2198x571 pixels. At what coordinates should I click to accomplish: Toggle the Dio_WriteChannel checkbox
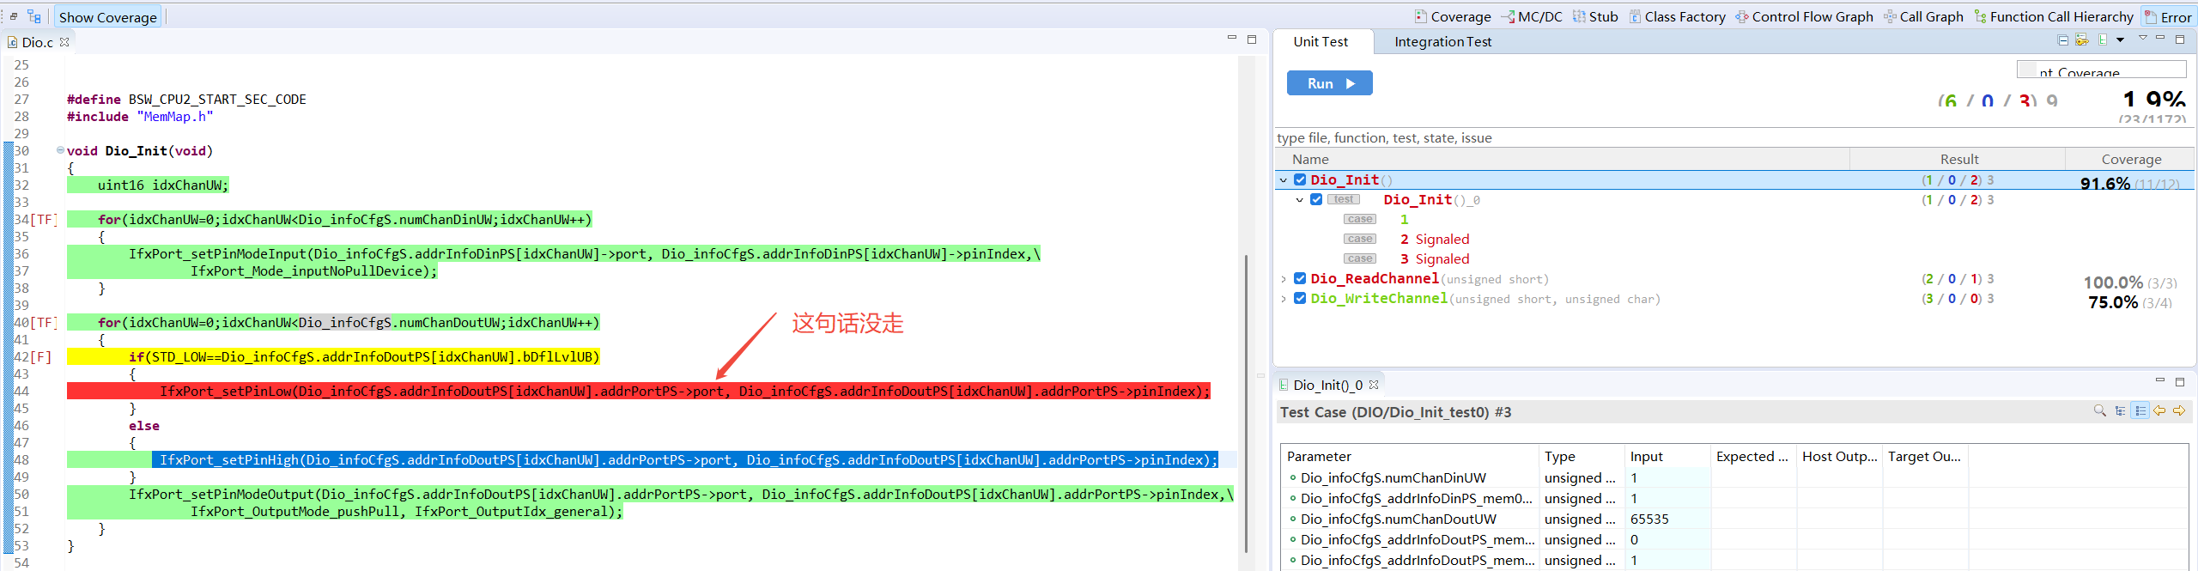[1300, 299]
